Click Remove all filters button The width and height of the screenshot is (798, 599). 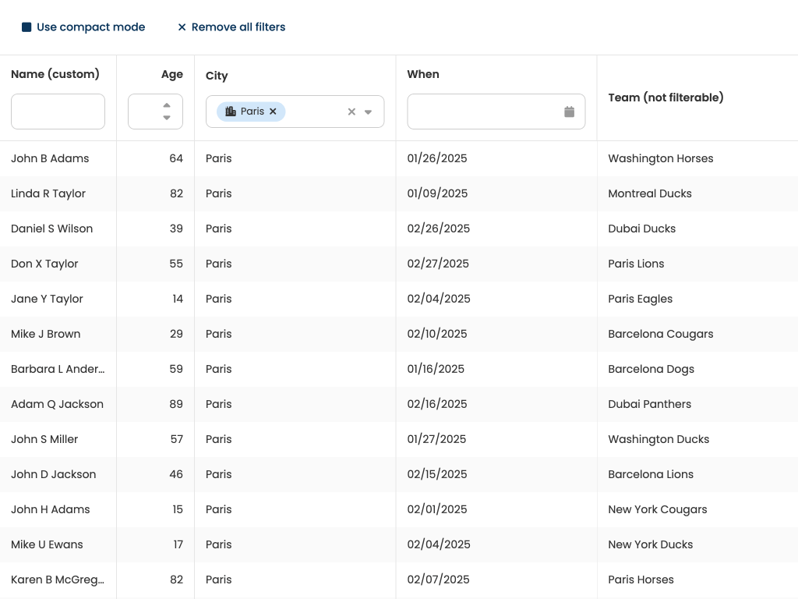[231, 27]
